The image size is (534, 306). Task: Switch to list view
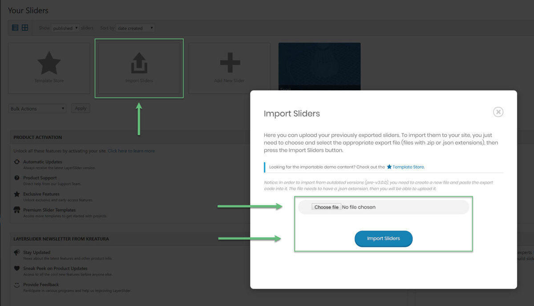pyautogui.click(x=15, y=28)
